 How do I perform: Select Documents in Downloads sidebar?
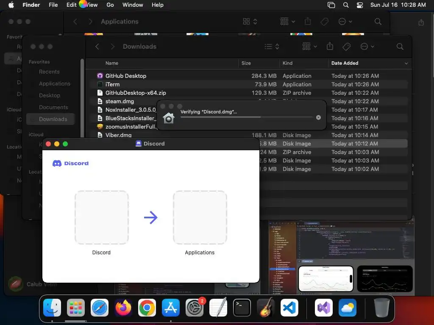(x=53, y=107)
